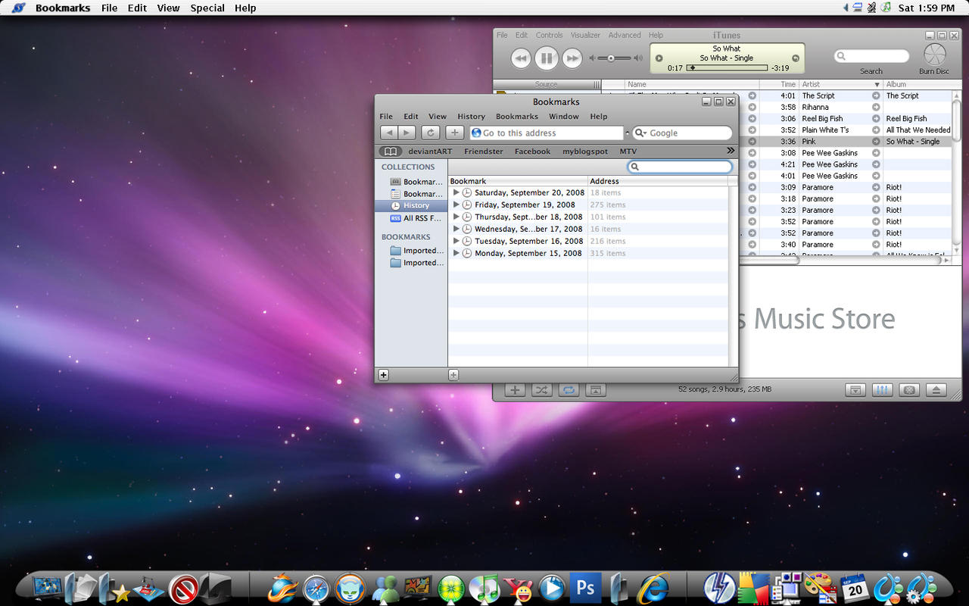Sort iTunes list by Artist column

tap(840, 84)
